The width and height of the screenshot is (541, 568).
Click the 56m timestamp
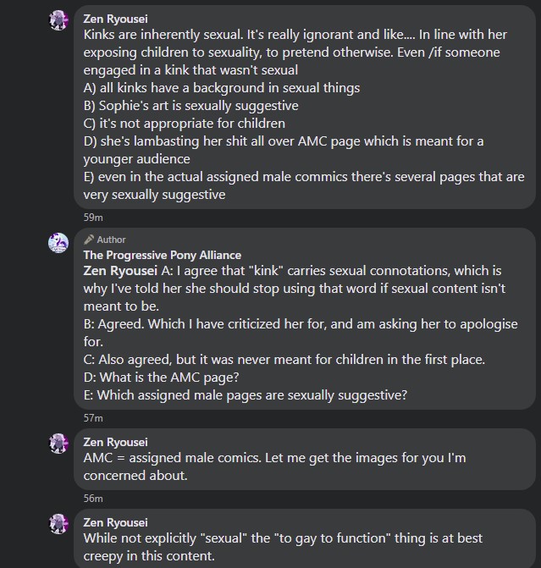[x=93, y=499]
